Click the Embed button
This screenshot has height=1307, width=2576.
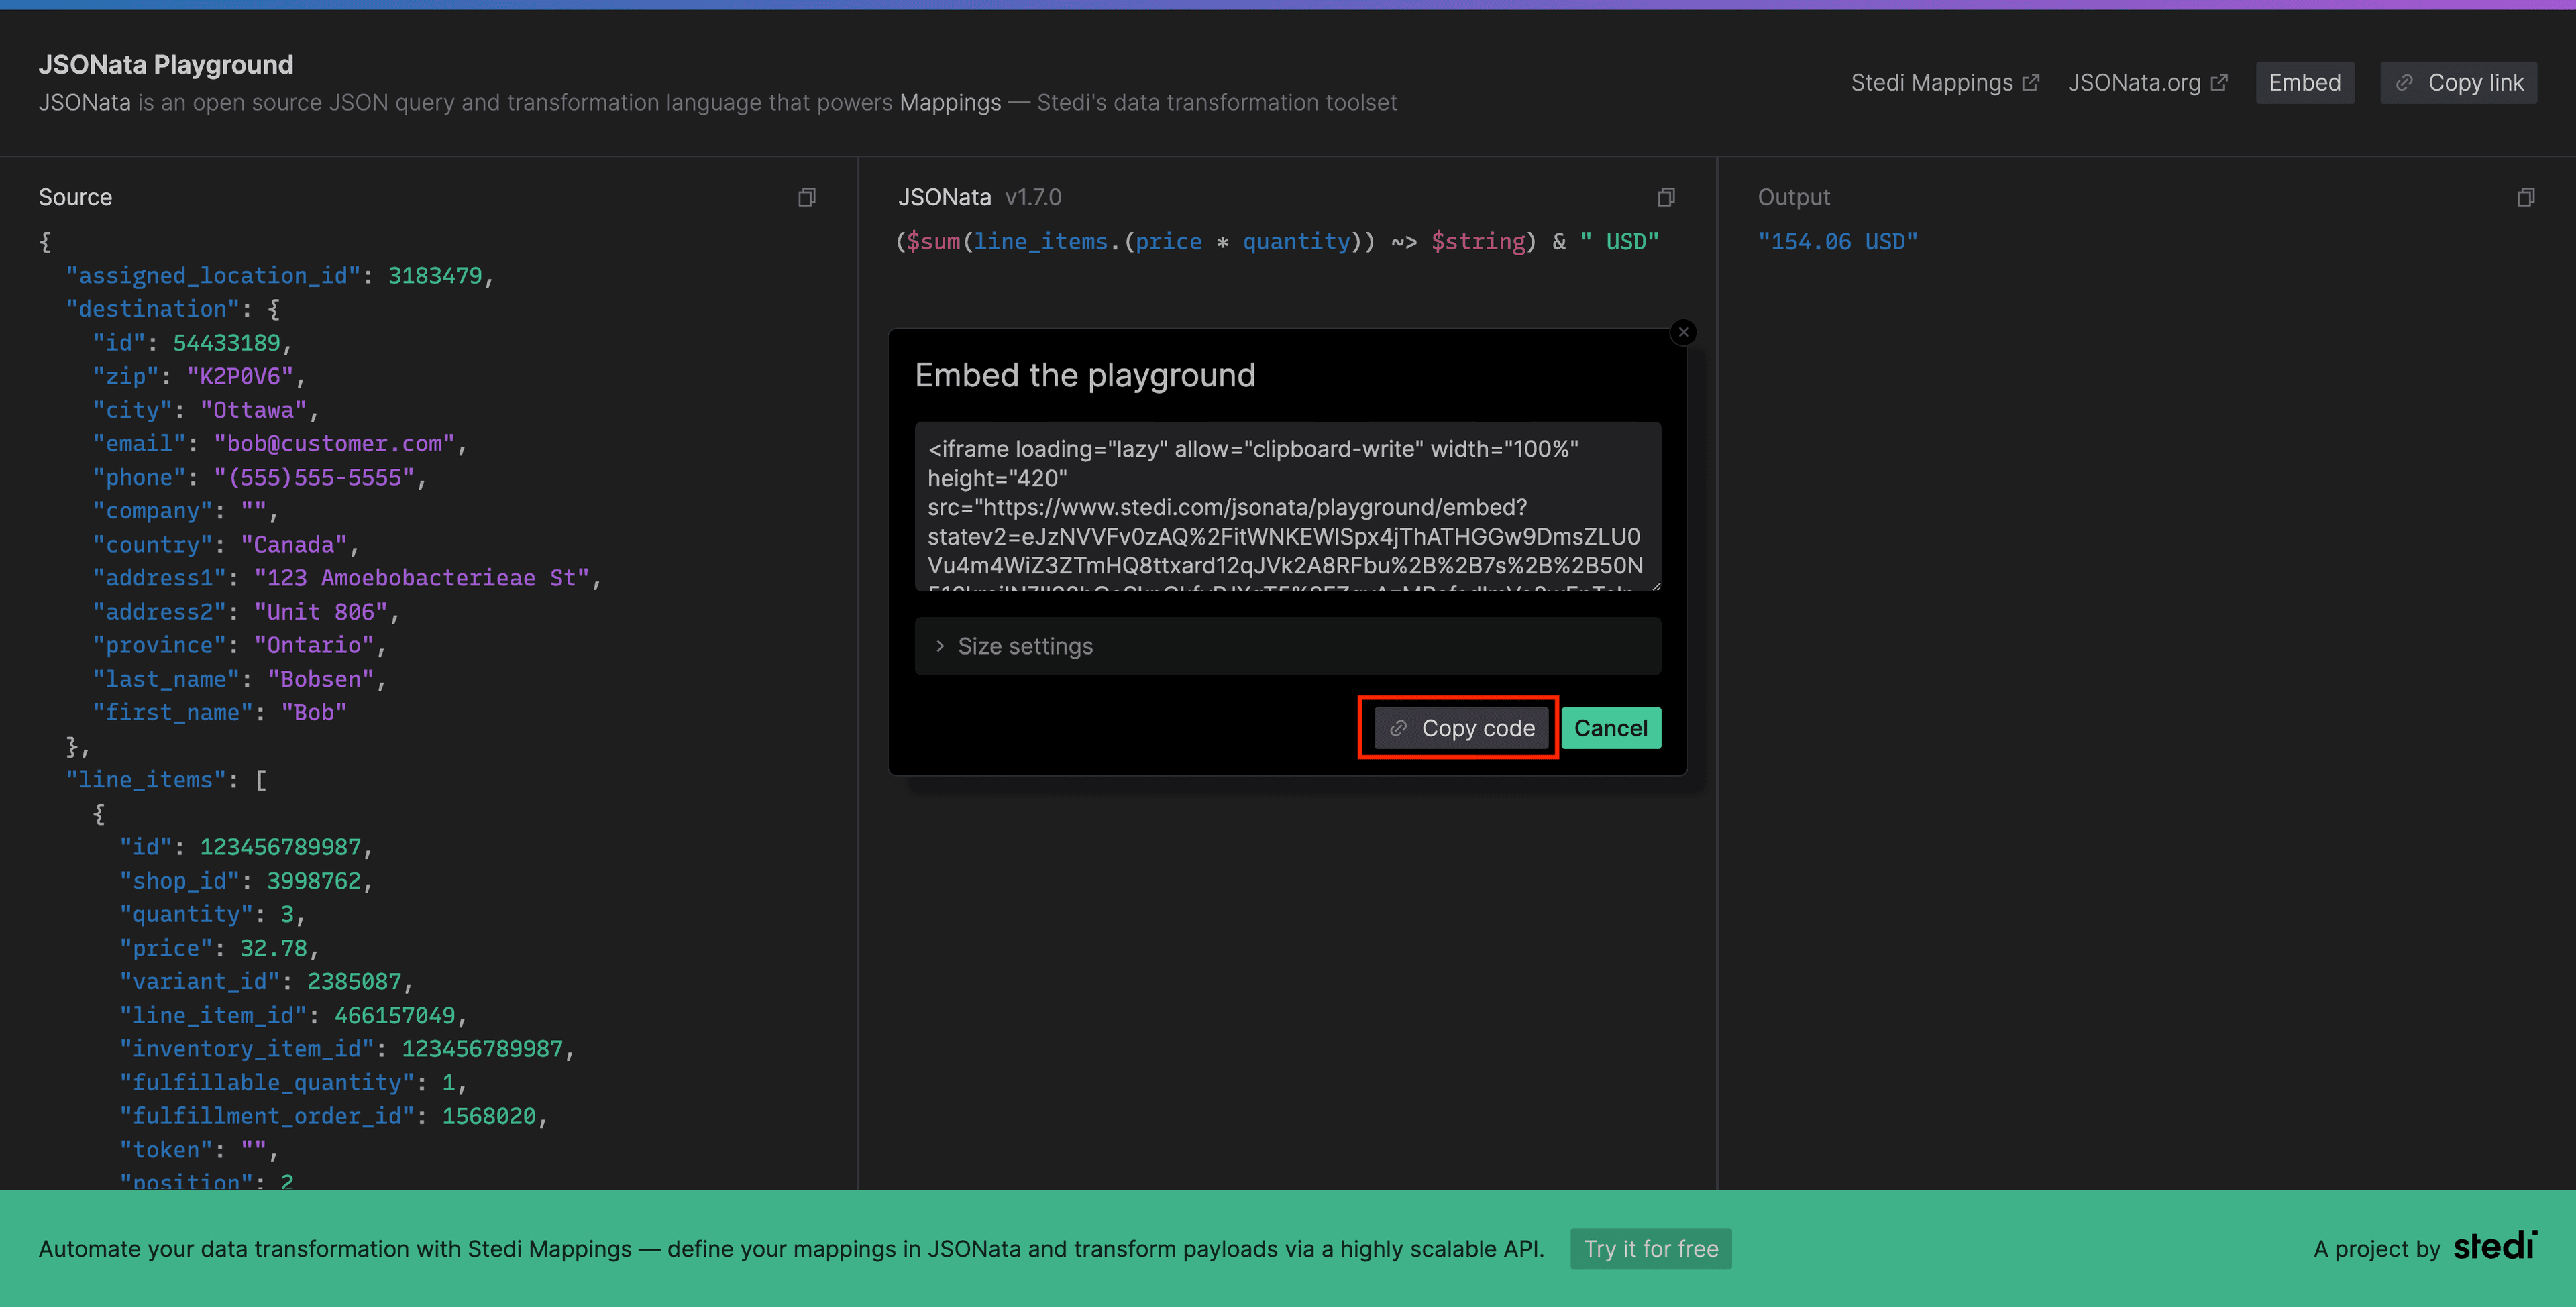tap(2304, 82)
